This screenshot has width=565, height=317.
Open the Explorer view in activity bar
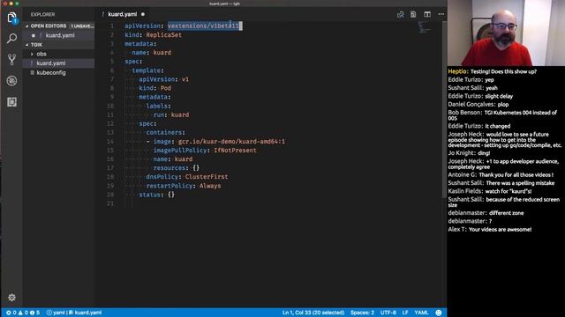pos(11,18)
